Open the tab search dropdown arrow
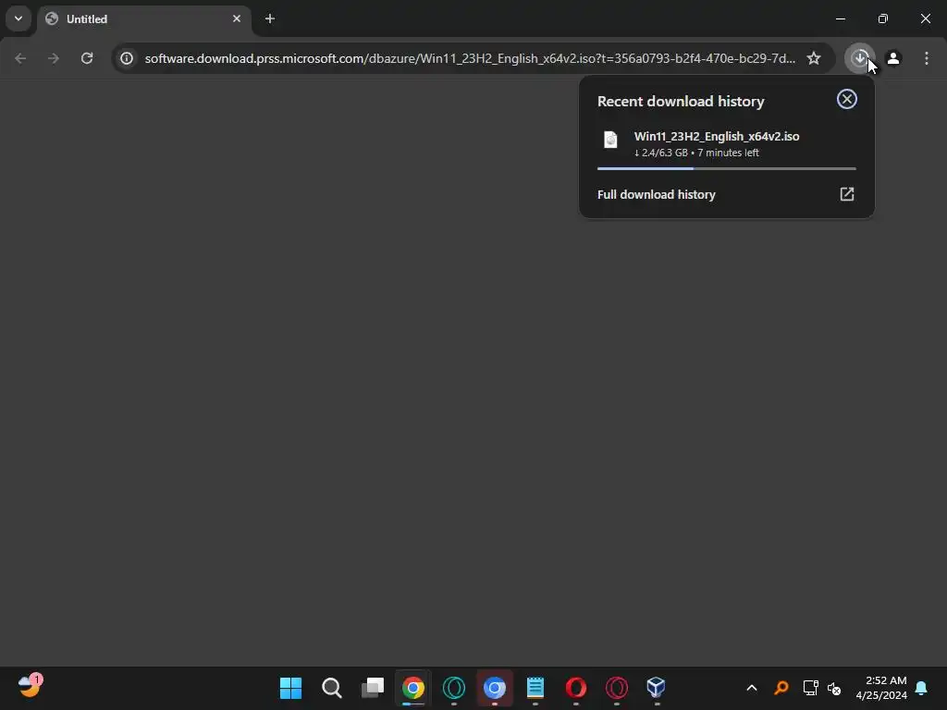The width and height of the screenshot is (947, 710). tap(18, 18)
